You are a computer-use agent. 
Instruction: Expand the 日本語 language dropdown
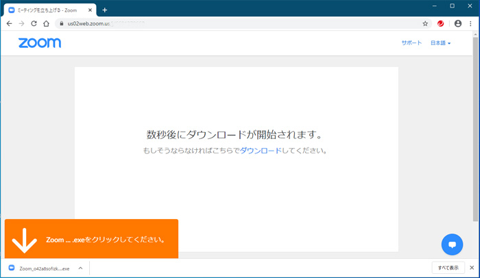click(440, 43)
